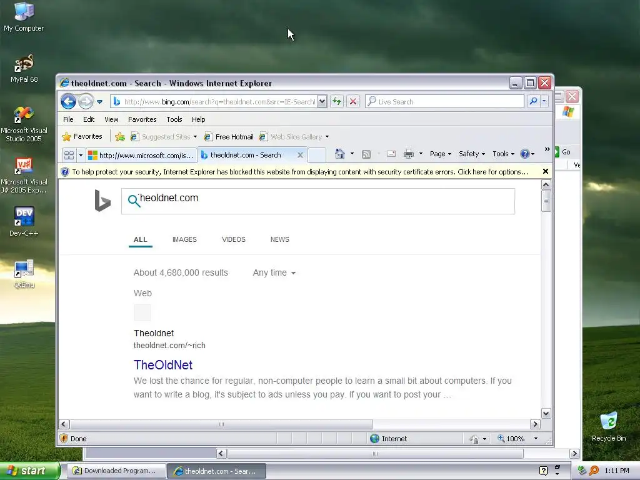Open the Tools command bar menu
Screen dimensions: 640x480
pyautogui.click(x=503, y=154)
